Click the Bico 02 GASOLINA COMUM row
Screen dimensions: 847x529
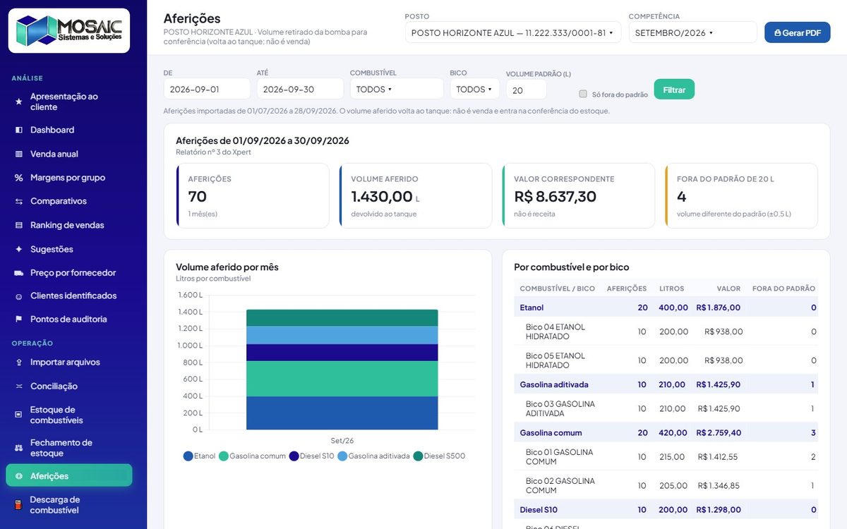666,485
